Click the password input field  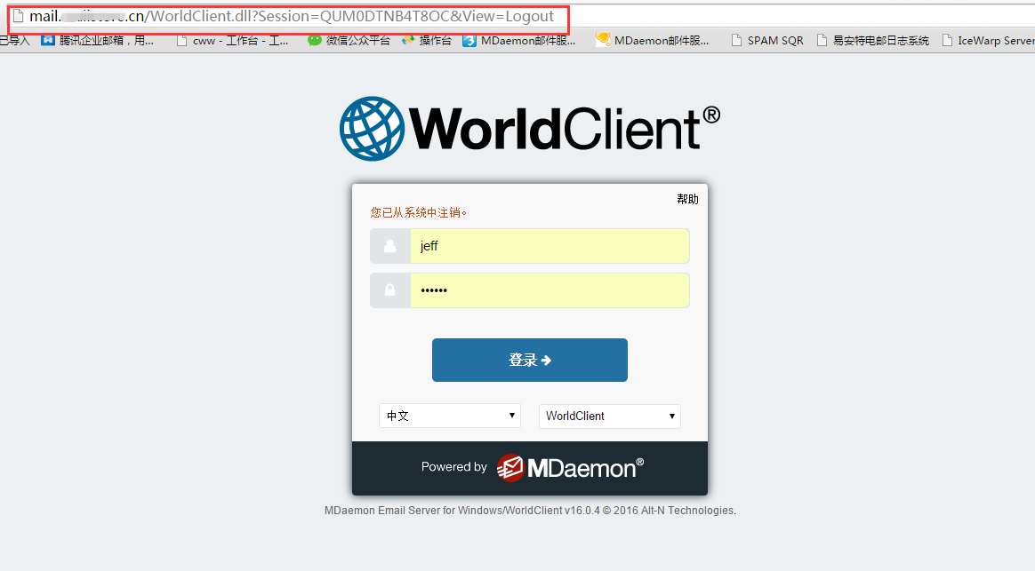pyautogui.click(x=550, y=290)
